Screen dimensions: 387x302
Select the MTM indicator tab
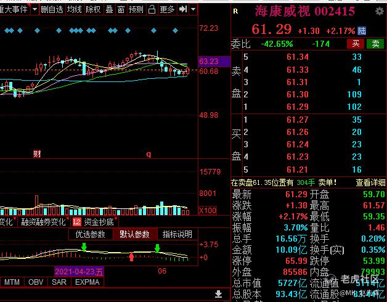pyautogui.click(x=12, y=282)
